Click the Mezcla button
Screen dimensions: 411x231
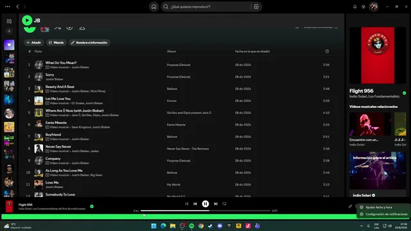point(56,42)
